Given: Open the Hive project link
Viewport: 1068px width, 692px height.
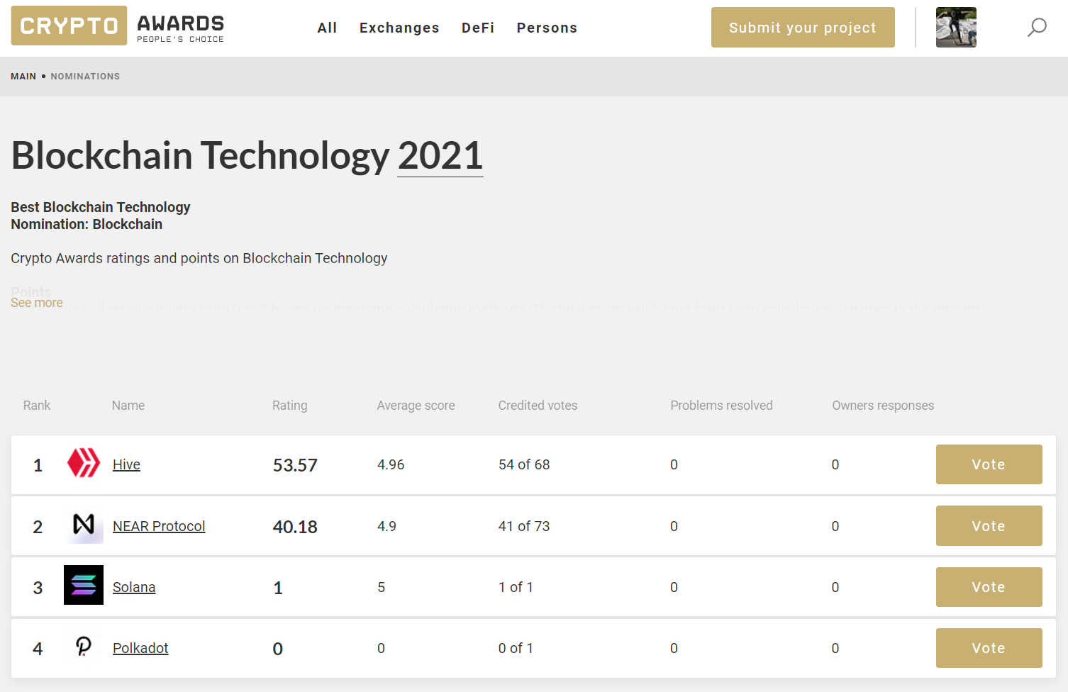Looking at the screenshot, I should coord(126,464).
